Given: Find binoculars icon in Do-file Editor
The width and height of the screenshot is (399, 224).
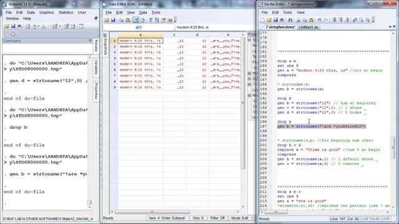Looking at the screenshot, I should click(x=290, y=20).
